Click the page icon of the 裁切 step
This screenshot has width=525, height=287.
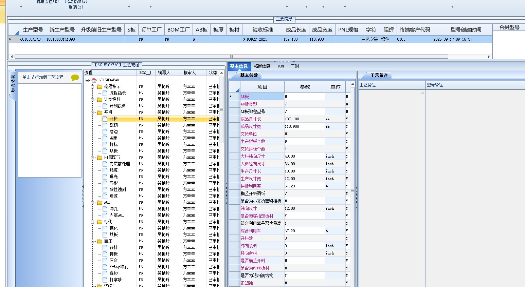105,125
